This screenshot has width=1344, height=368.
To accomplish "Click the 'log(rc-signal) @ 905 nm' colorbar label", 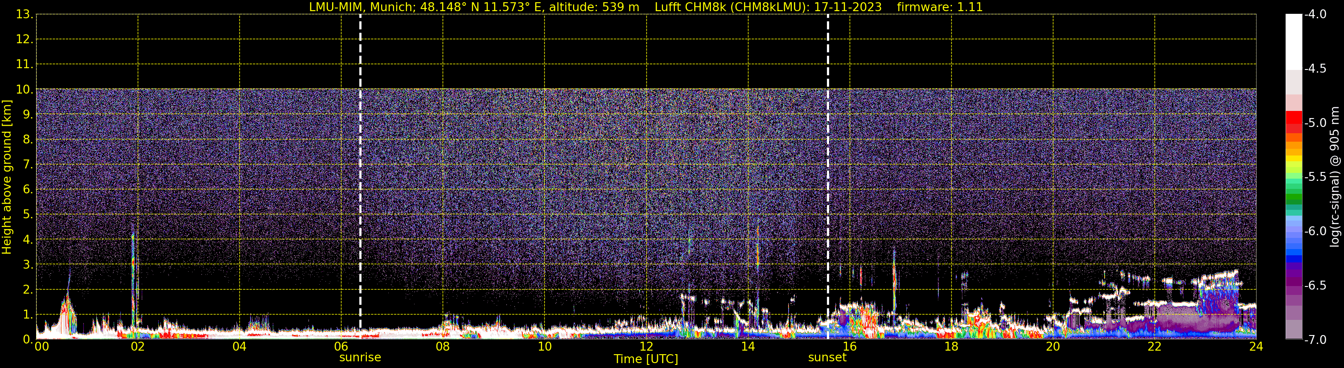I will (x=1335, y=177).
